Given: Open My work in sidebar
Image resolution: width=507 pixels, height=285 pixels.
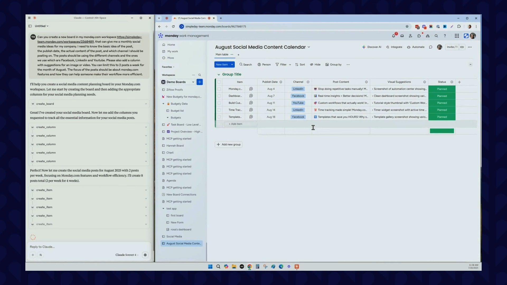Looking at the screenshot, I should coord(172,51).
